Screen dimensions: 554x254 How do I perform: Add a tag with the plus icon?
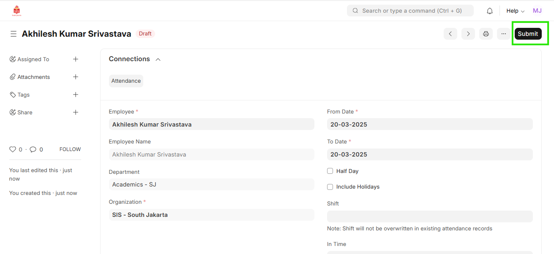coord(76,95)
